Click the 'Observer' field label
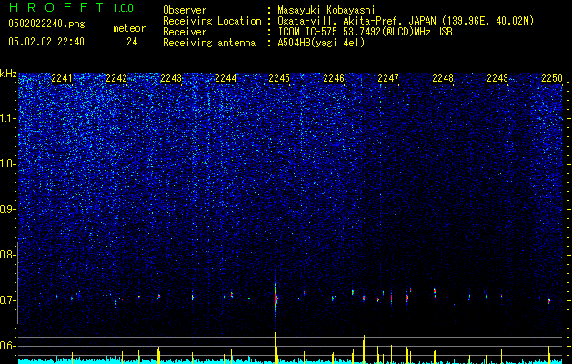 pyautogui.click(x=185, y=10)
